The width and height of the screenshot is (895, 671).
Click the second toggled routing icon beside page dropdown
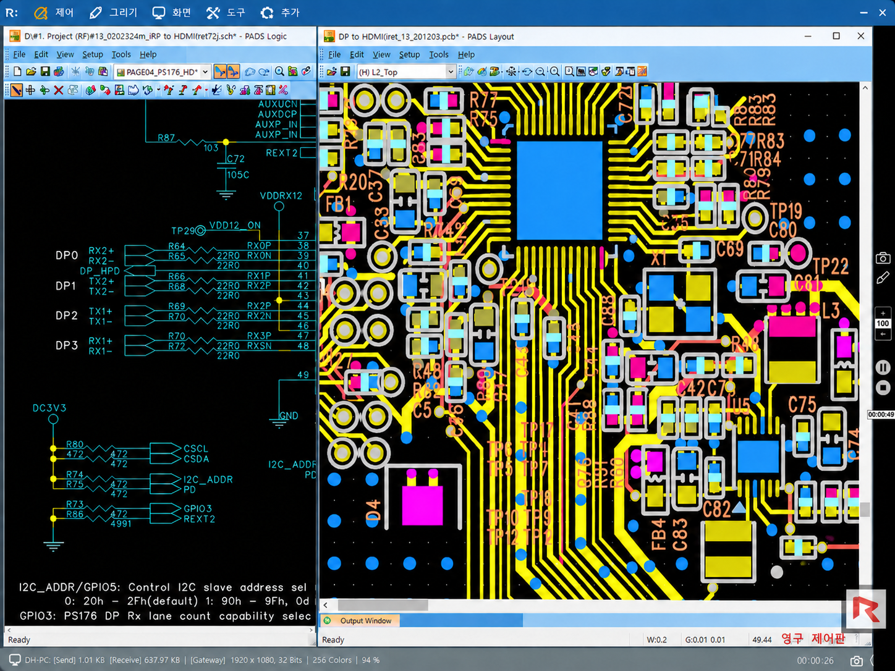pyautogui.click(x=233, y=72)
